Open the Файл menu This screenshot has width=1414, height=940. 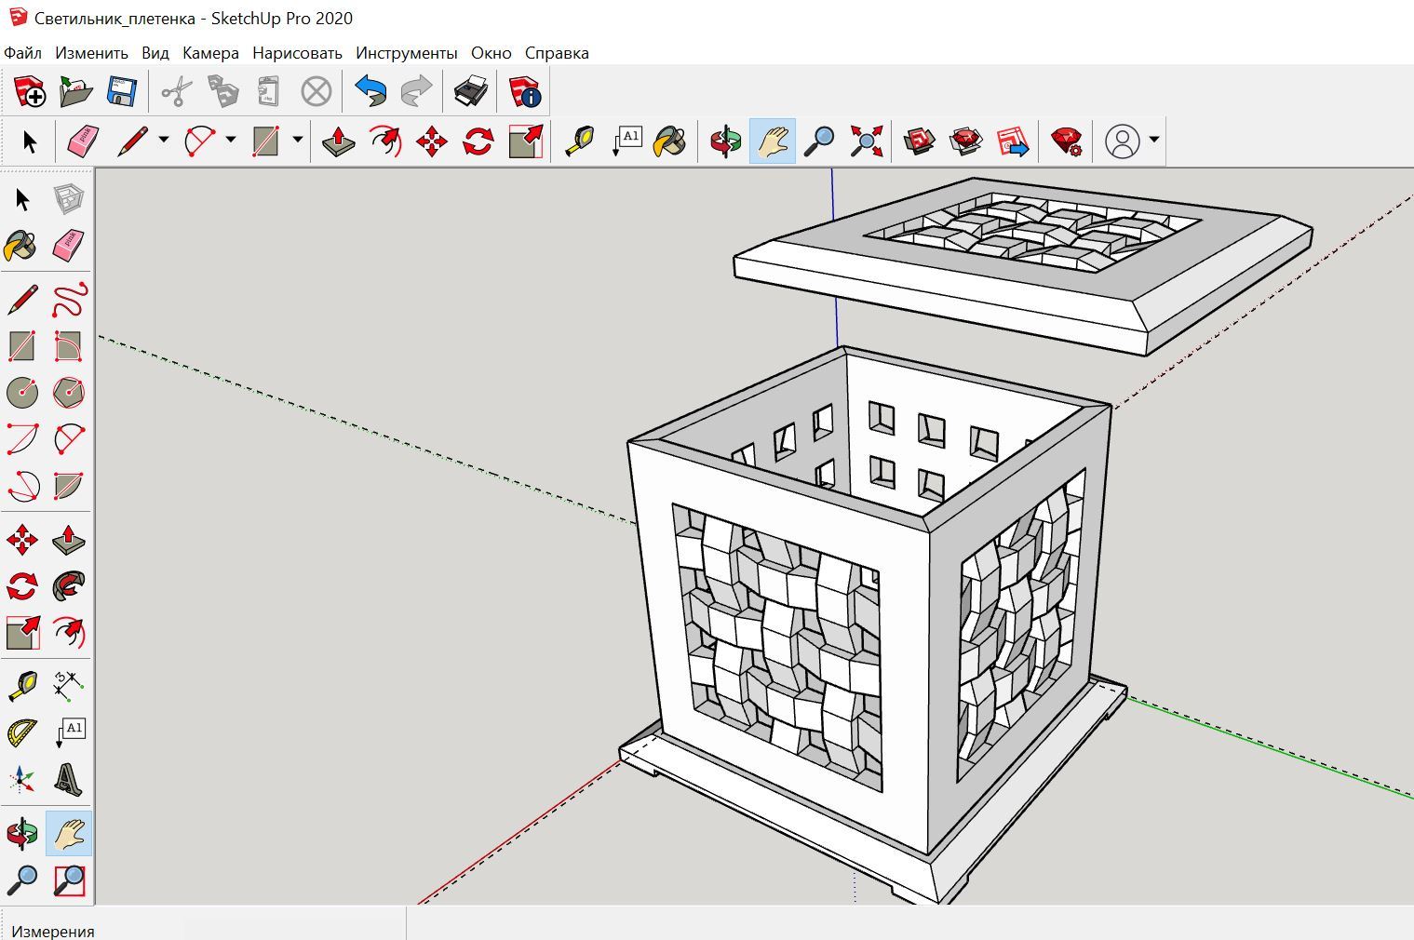[x=22, y=53]
